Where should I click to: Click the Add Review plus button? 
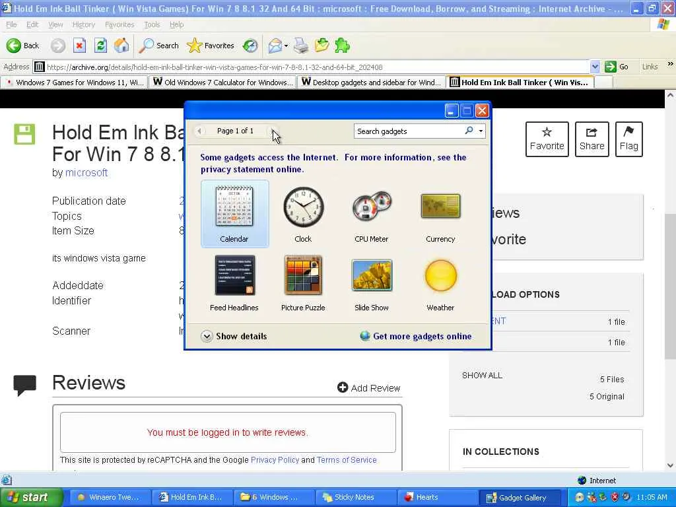(368, 388)
